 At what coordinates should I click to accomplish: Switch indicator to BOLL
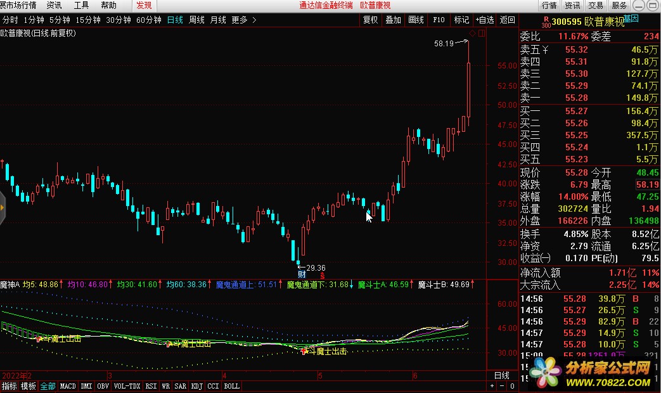231,386
